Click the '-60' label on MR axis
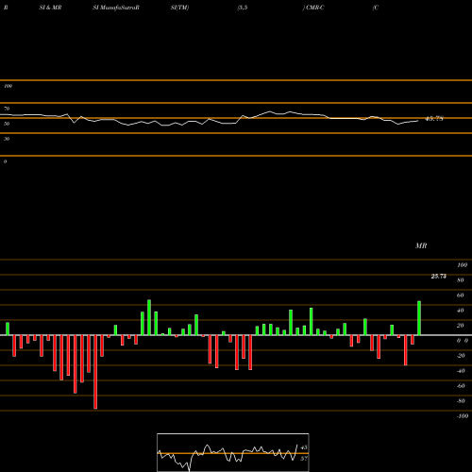 (x=461, y=386)
